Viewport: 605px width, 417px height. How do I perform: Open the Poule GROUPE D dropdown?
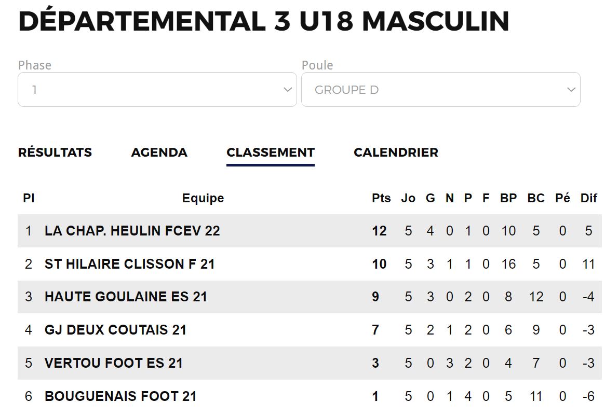tap(440, 89)
